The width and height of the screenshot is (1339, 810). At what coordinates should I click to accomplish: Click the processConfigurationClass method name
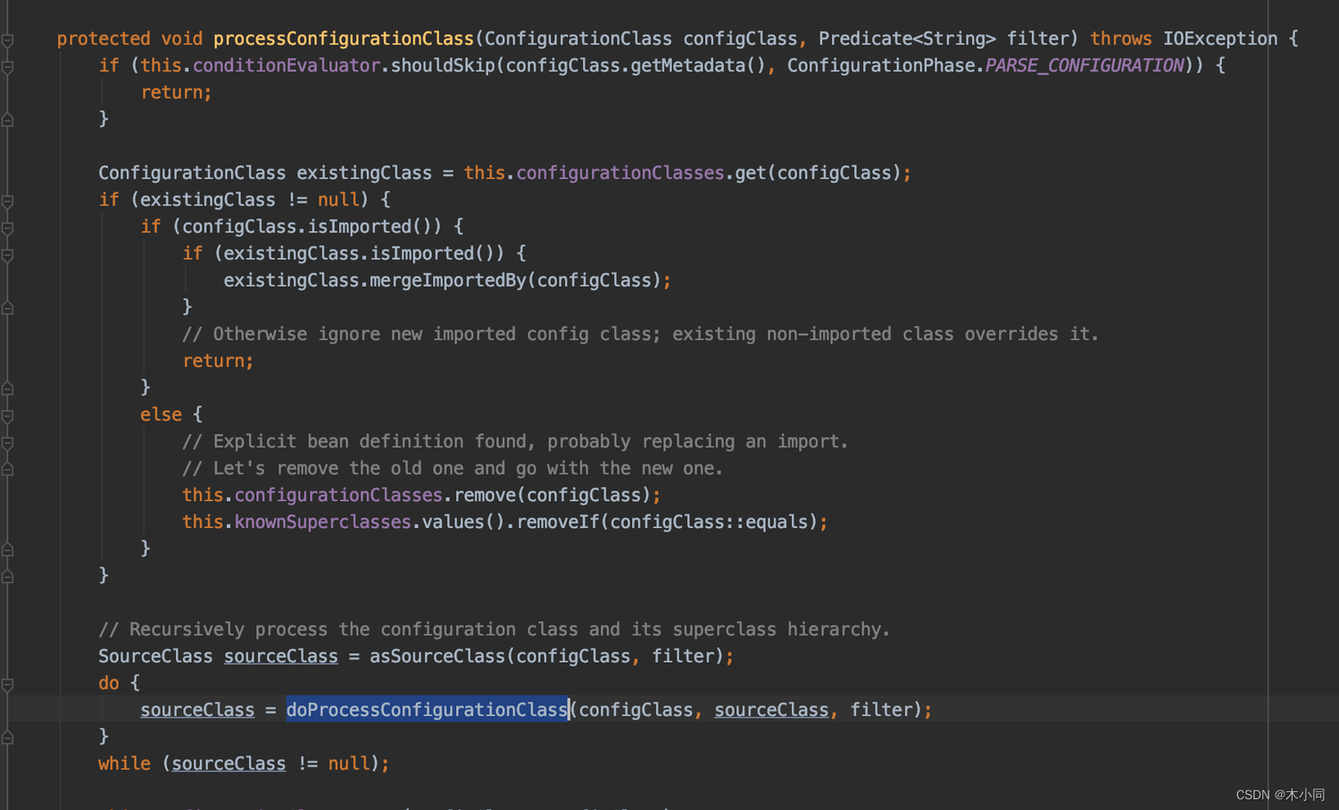(344, 38)
